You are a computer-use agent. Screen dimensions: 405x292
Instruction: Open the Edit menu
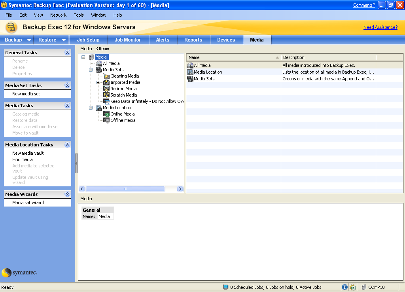pos(23,15)
